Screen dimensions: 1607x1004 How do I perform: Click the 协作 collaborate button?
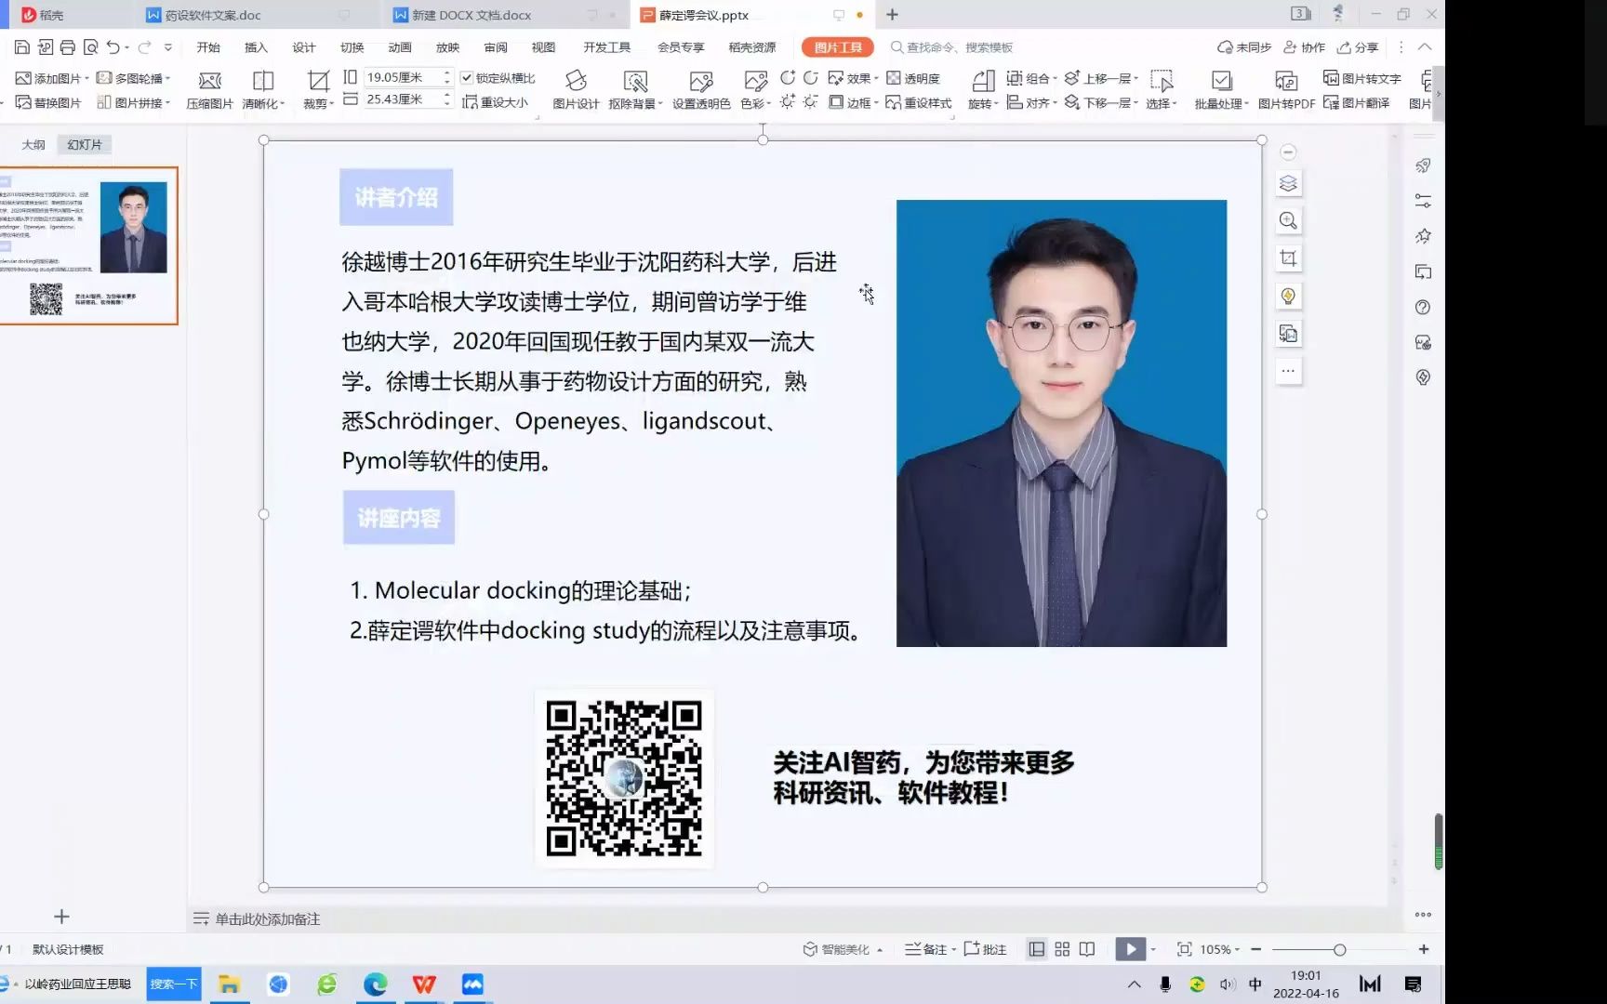pyautogui.click(x=1304, y=47)
